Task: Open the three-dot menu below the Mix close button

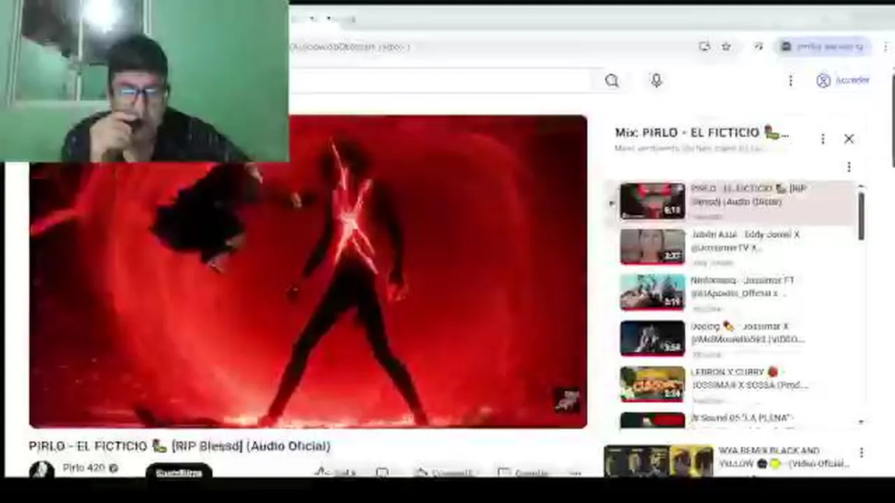Action: click(849, 167)
